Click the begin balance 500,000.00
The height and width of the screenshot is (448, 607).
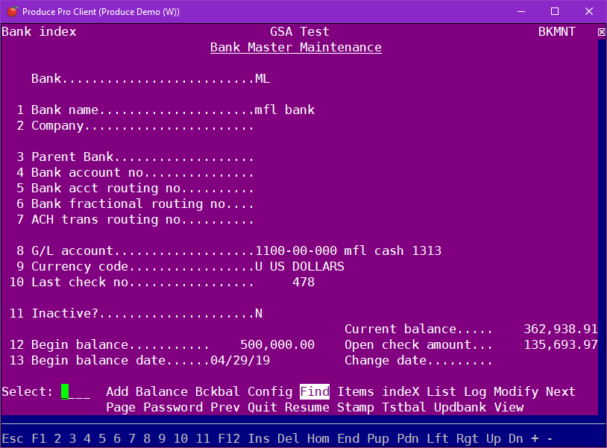(277, 344)
